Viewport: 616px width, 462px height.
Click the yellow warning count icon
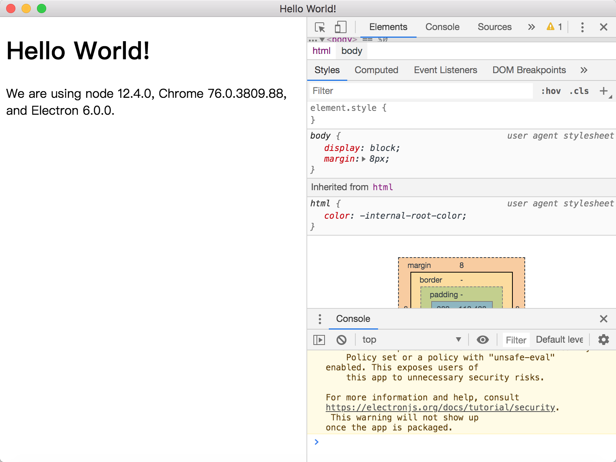tap(551, 27)
